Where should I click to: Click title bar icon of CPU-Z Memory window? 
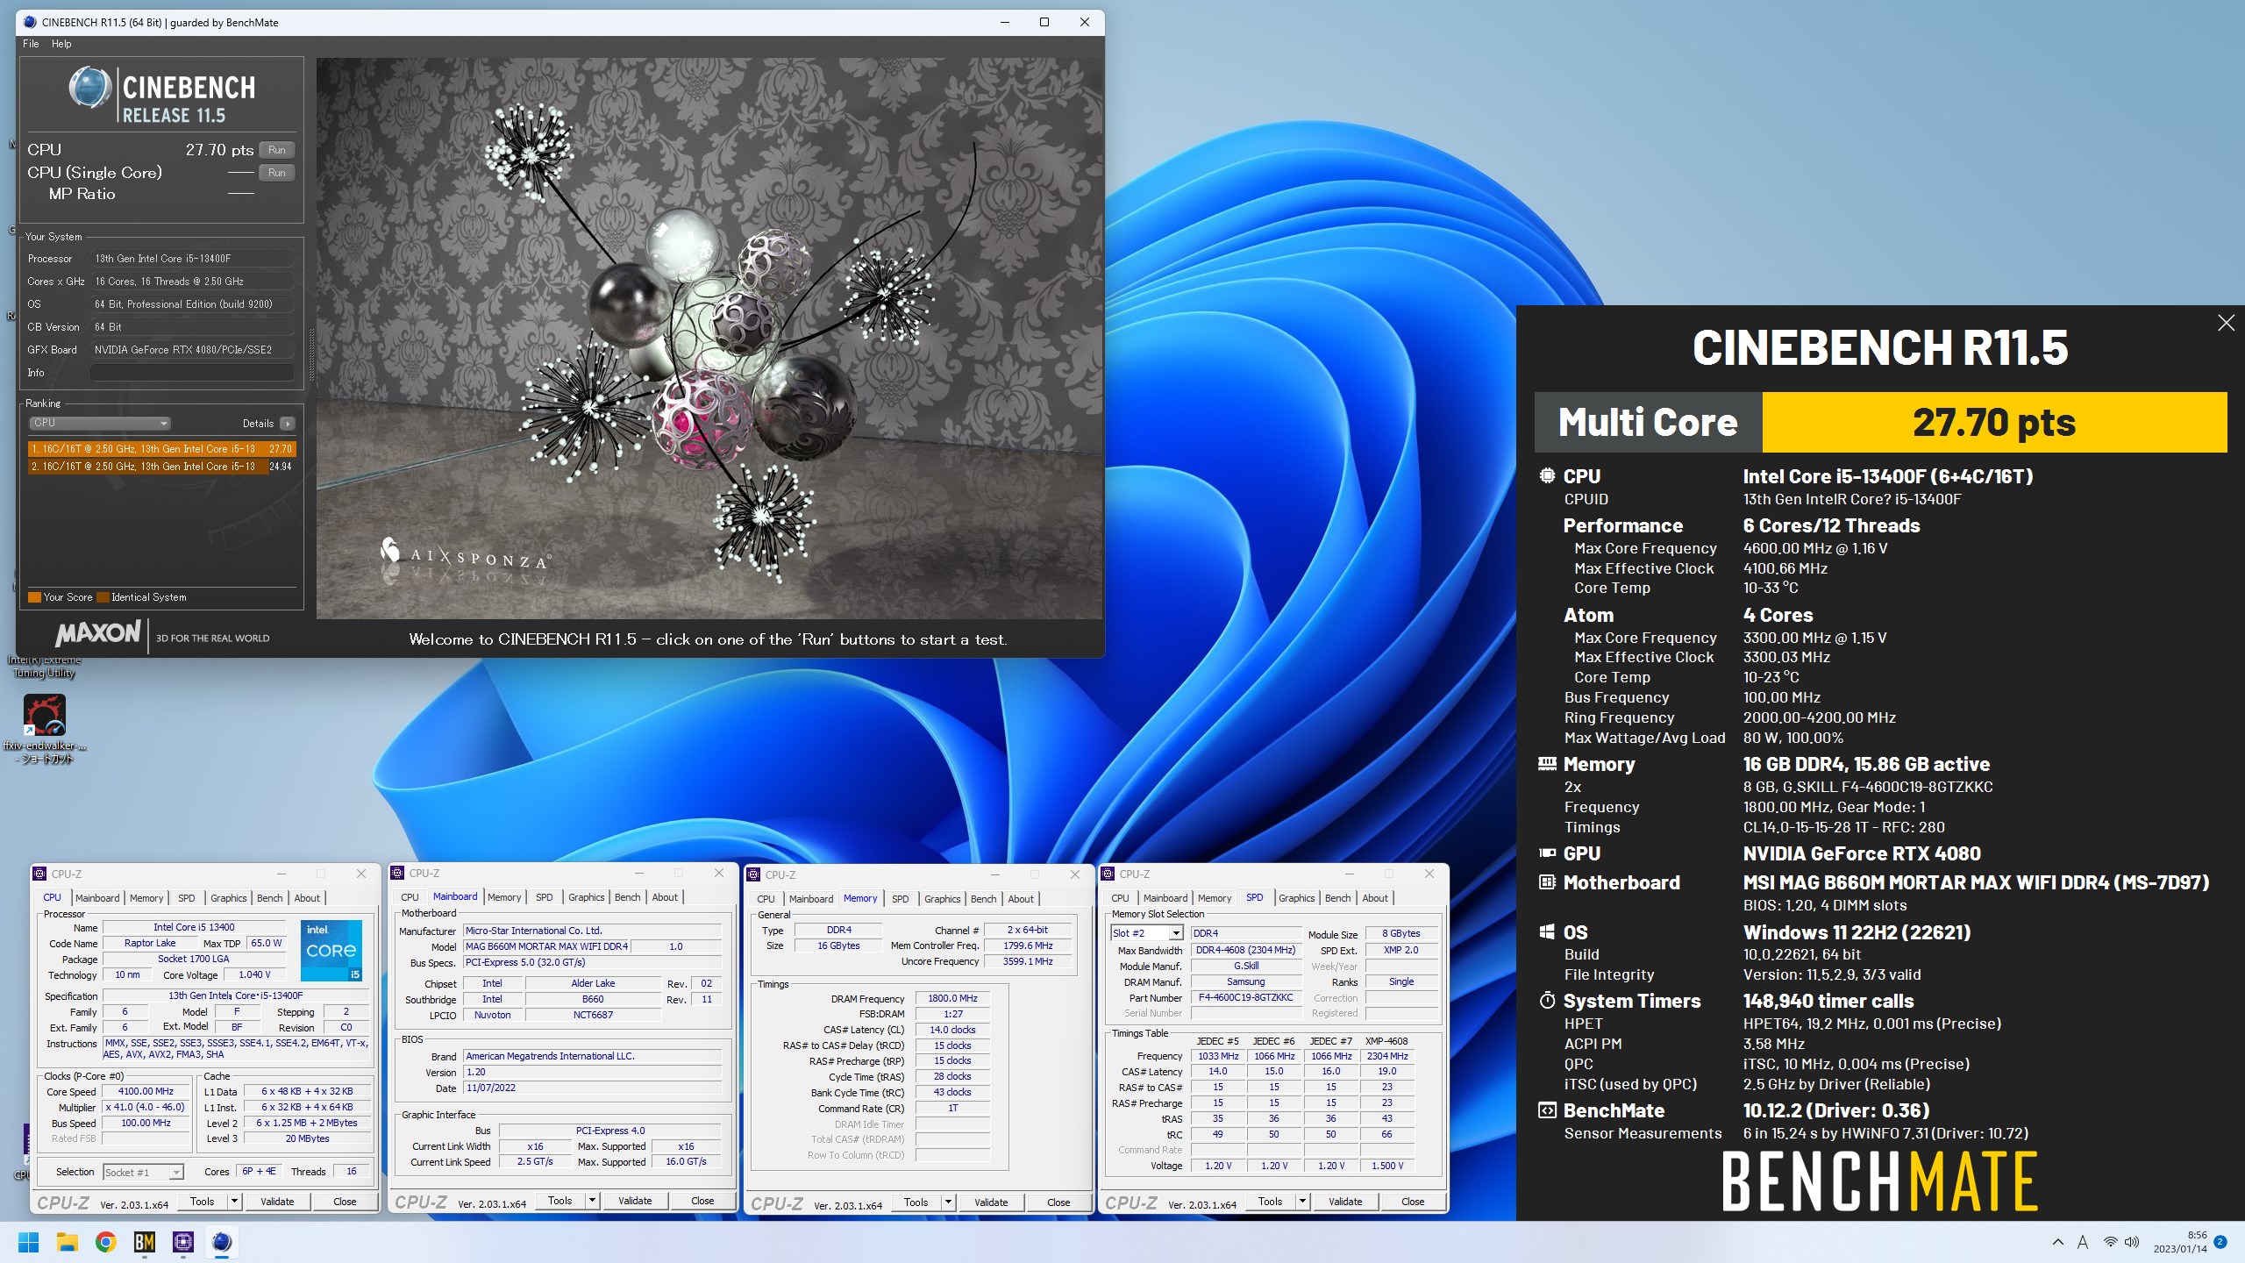[753, 874]
